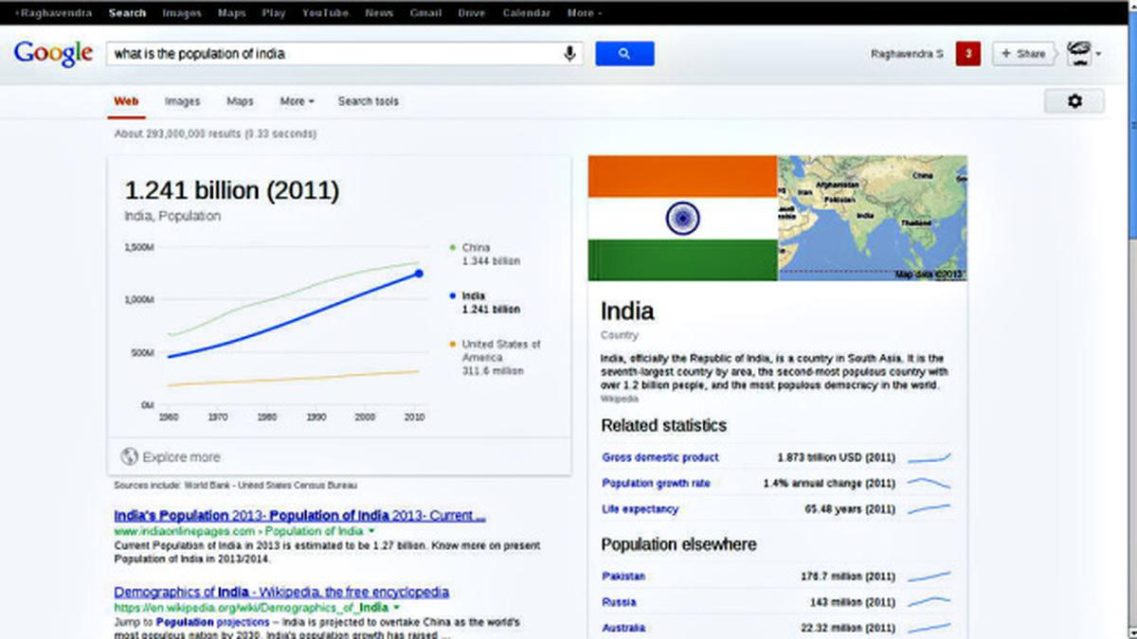1137x639 pixels.
Task: Click the microphone voice search icon
Action: tap(570, 54)
